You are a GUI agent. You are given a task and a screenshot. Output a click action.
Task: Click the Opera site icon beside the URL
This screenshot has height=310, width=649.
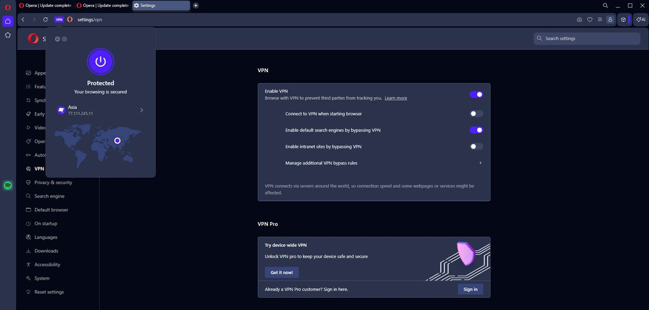coord(70,19)
